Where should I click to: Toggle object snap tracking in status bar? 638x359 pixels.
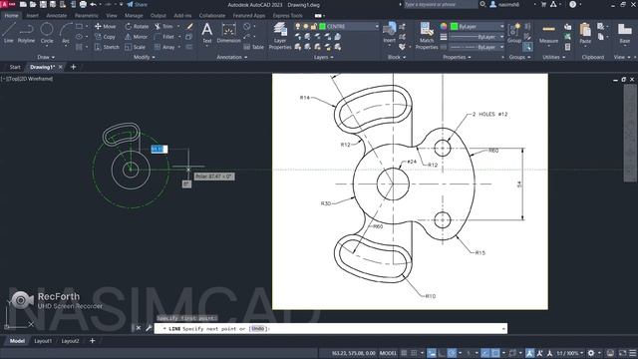click(485, 353)
